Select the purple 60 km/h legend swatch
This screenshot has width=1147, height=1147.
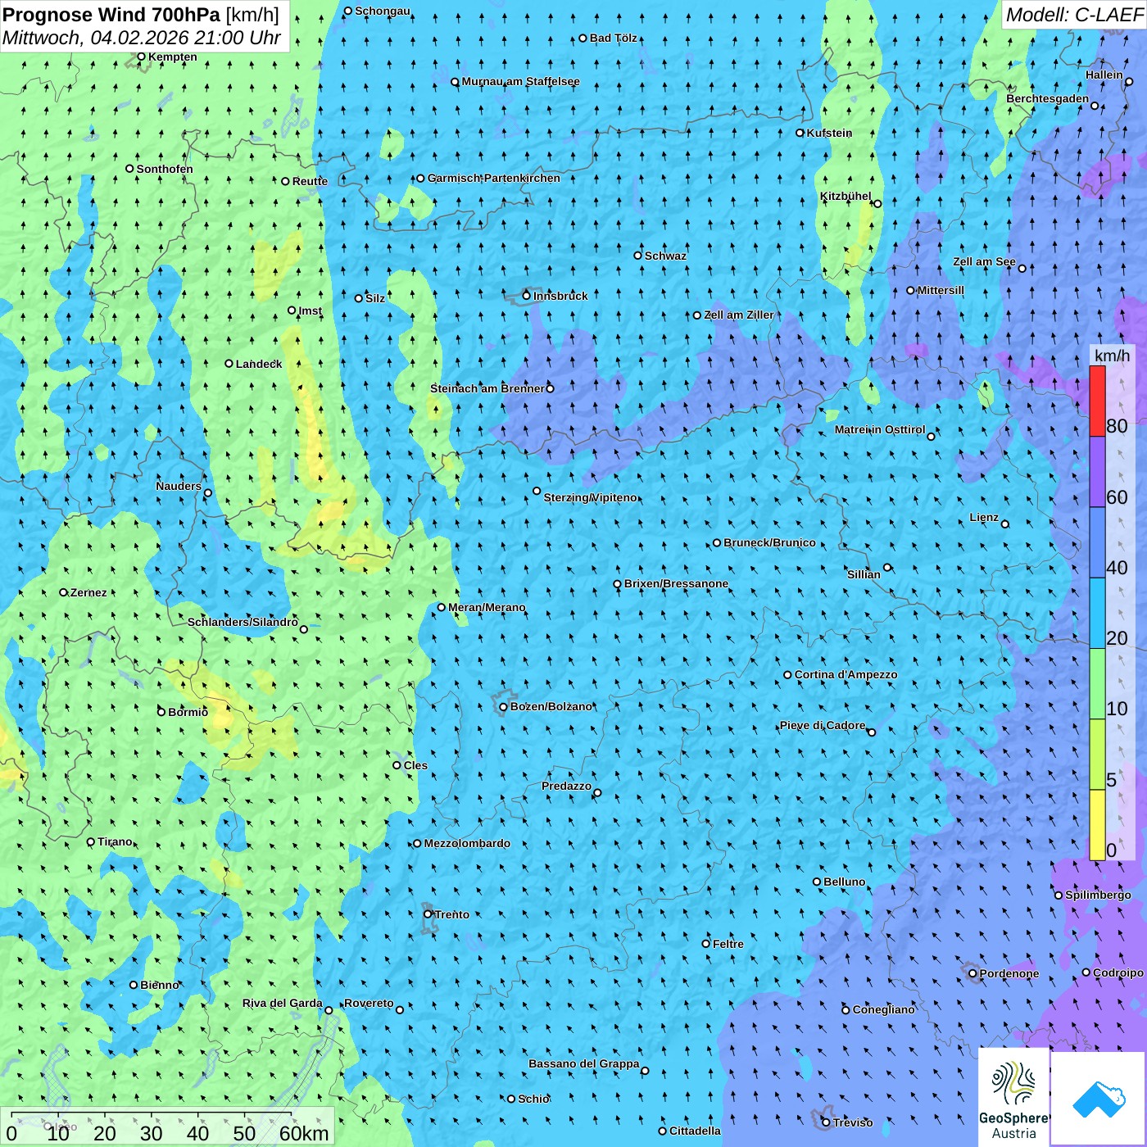[1097, 472]
